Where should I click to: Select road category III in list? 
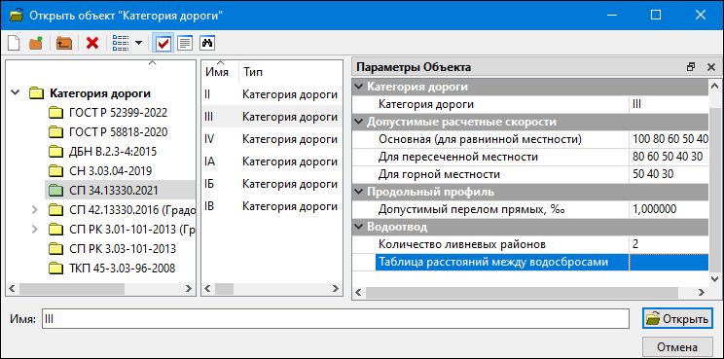271,117
